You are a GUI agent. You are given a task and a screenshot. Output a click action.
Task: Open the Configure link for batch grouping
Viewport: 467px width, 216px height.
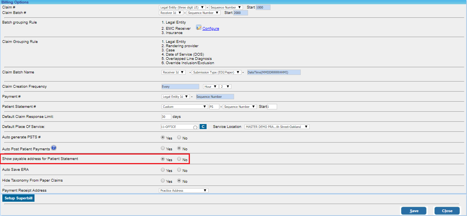(x=210, y=29)
